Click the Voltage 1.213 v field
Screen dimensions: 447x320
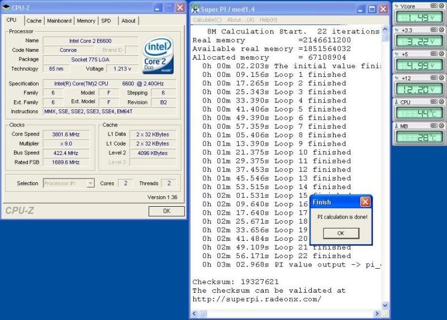(x=122, y=69)
